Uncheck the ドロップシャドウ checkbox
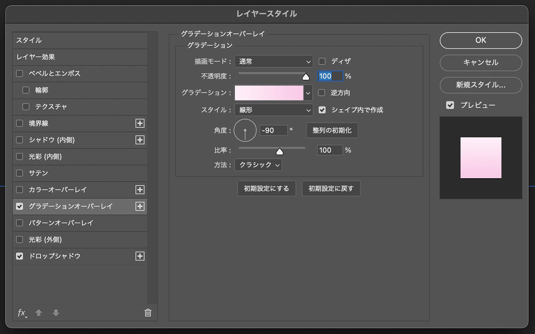The height and width of the screenshot is (334, 535). (20, 256)
